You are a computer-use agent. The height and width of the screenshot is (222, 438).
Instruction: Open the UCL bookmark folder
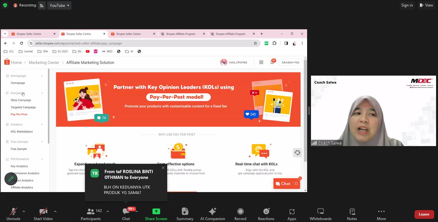(x=9, y=51)
